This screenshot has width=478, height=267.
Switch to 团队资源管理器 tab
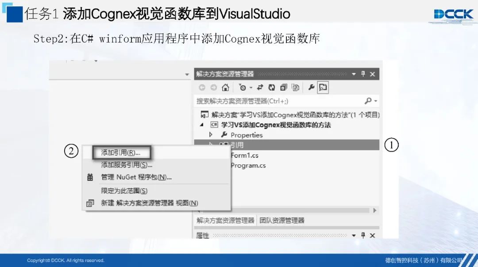point(282,221)
